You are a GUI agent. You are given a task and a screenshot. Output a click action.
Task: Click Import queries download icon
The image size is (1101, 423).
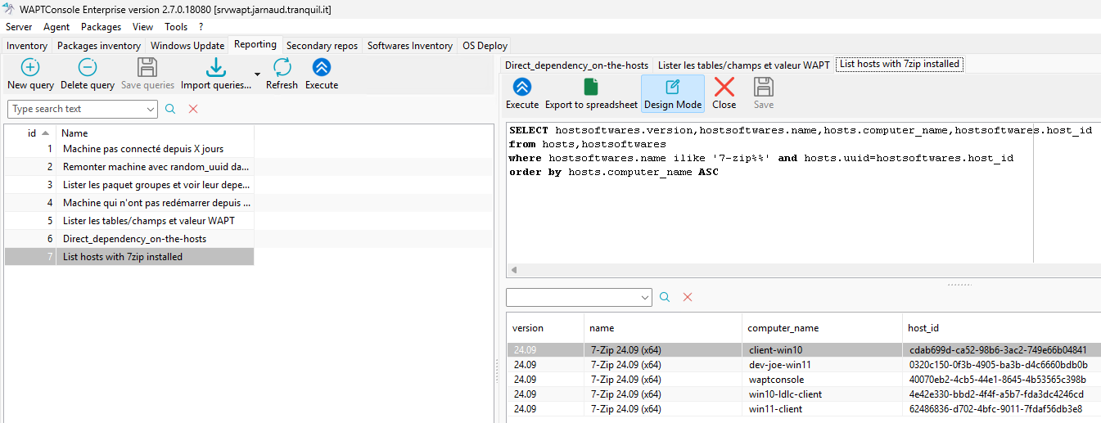(215, 68)
